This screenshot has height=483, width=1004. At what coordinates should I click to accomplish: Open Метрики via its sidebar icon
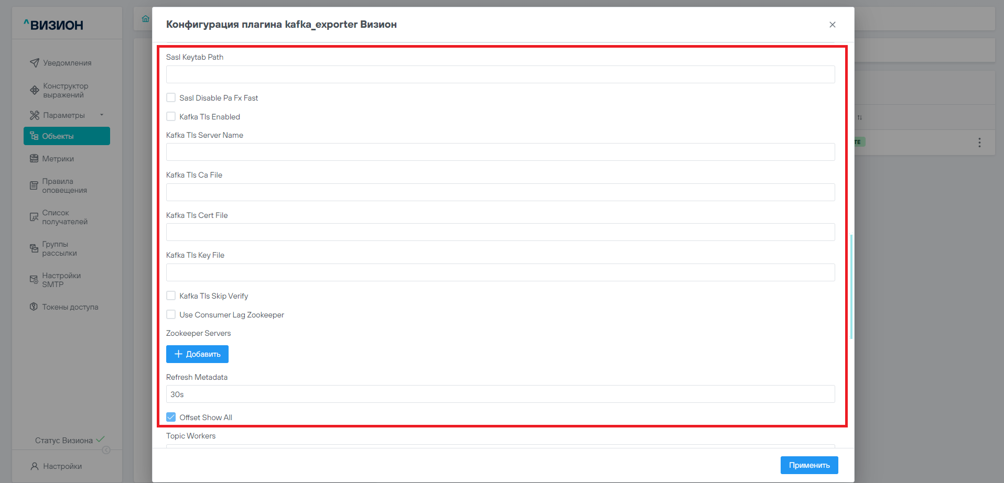click(34, 159)
